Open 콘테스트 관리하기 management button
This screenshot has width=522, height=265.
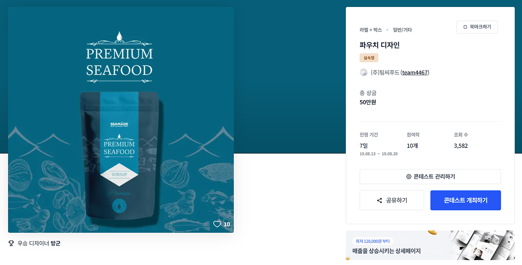click(430, 177)
